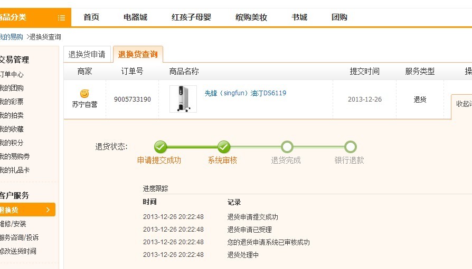Image resolution: width=472 pixels, height=269 pixels.
Task: Click the Suning smiley merchant icon
Action: (x=84, y=93)
